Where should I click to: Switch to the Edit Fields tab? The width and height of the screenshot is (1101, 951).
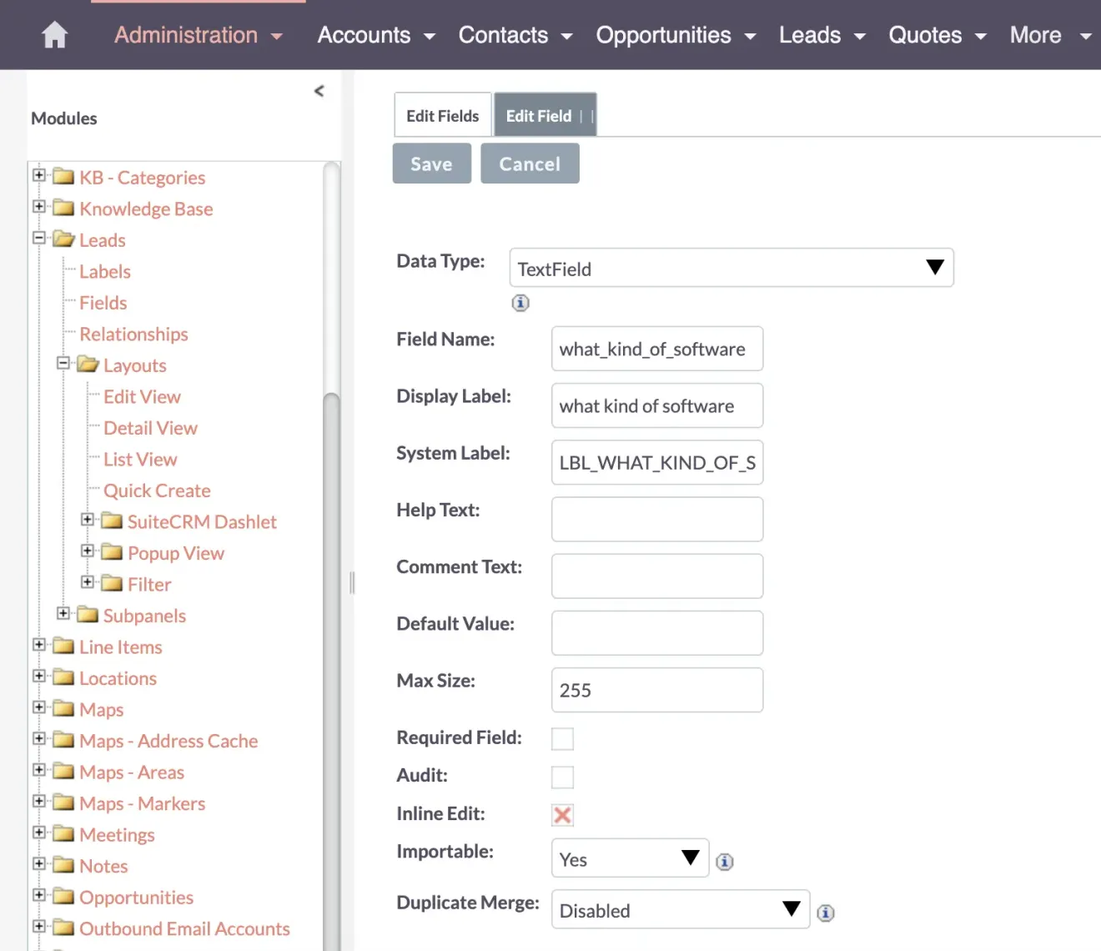click(x=442, y=114)
